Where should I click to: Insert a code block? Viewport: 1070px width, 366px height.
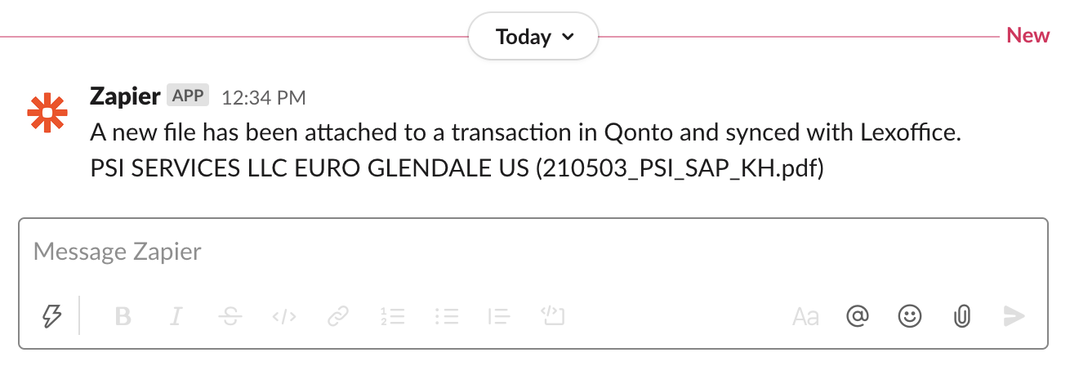[553, 316]
